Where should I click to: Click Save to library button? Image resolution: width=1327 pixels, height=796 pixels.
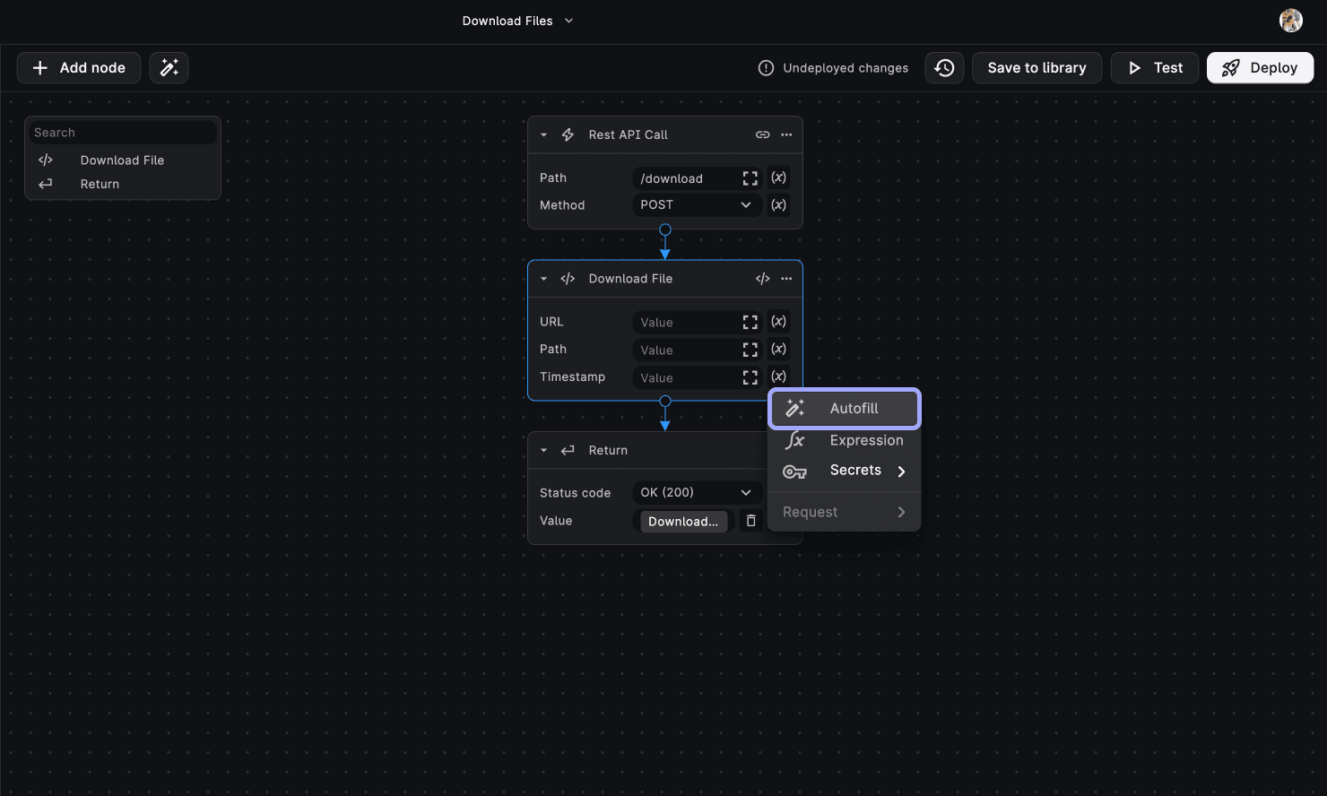pyautogui.click(x=1036, y=68)
